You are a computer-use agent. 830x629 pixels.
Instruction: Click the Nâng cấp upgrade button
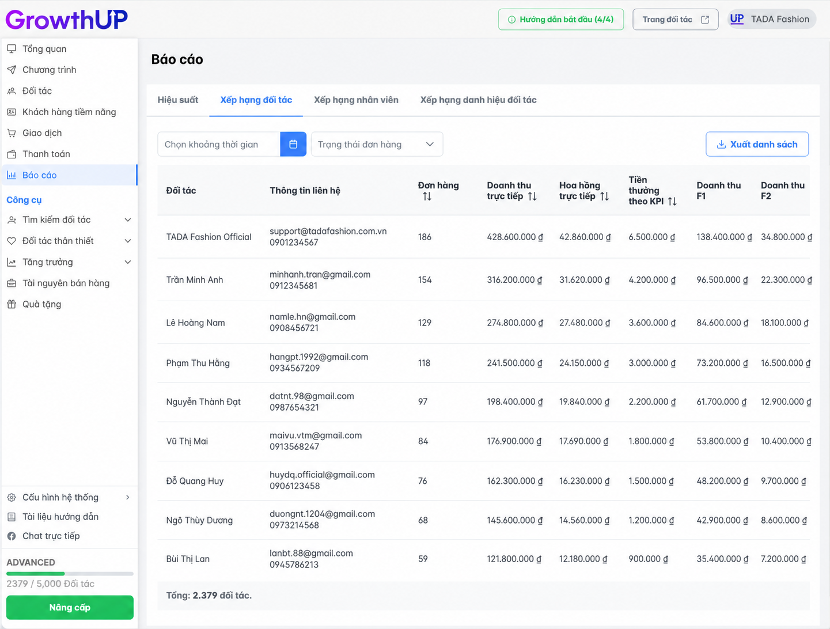[70, 607]
